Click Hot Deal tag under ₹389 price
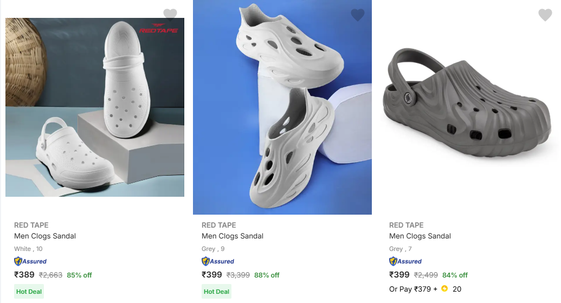This screenshot has width=561, height=303. point(29,292)
